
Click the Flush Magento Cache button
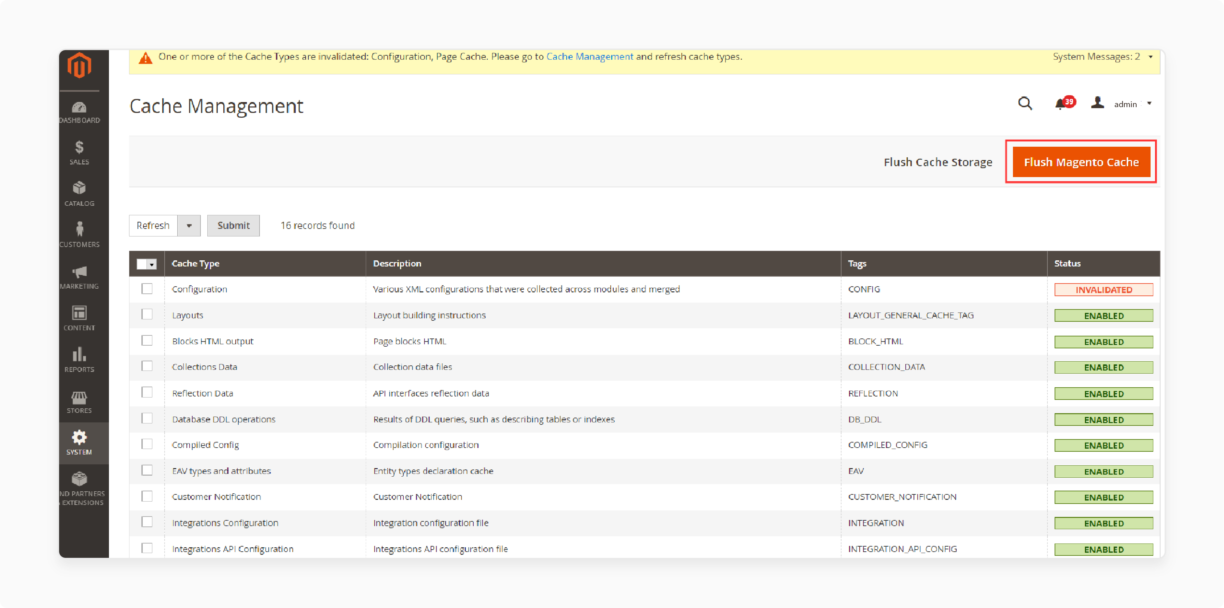click(1082, 162)
